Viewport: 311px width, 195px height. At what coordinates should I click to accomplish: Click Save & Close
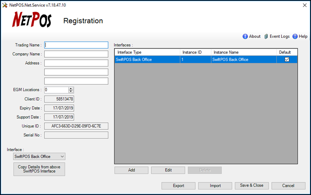click(251, 186)
